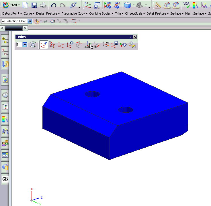Image resolution: width=211 pixels, height=206 pixels.
Task: Open the Trim menu
Action: tap(119, 13)
